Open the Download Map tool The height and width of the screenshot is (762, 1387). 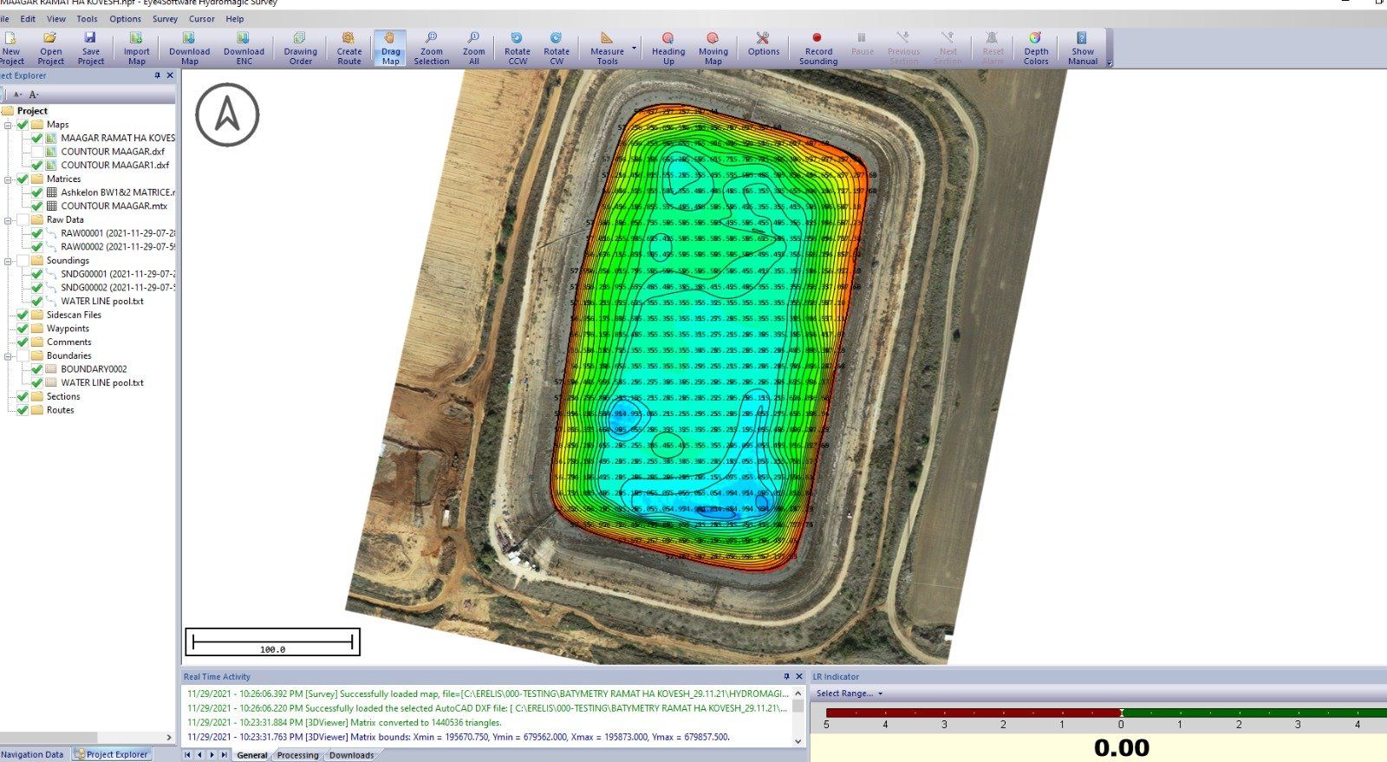pyautogui.click(x=189, y=49)
